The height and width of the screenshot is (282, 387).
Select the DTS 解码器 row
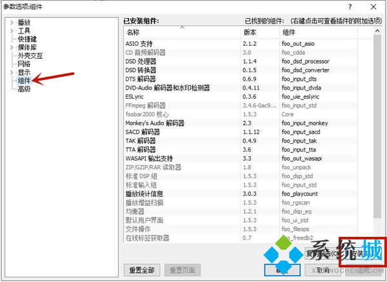tap(241, 79)
